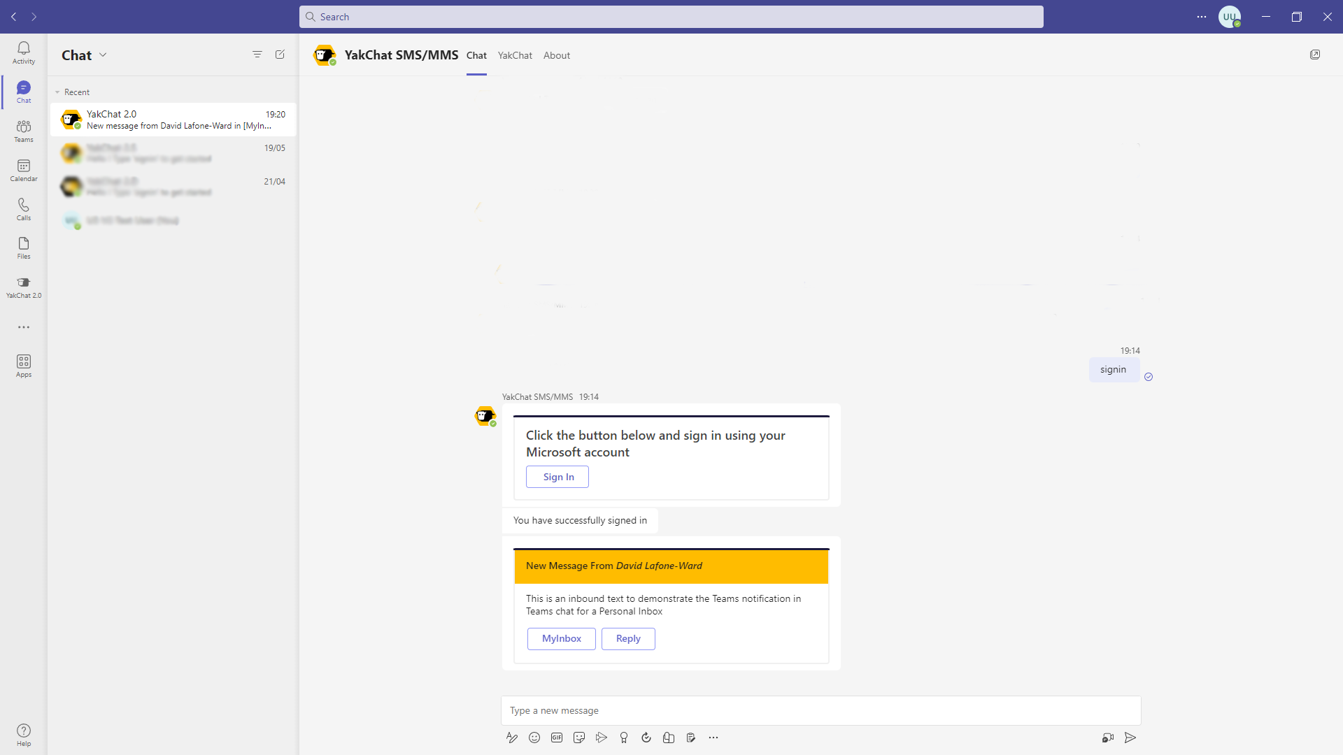This screenshot has width=1343, height=755.
Task: Open the sticker picker
Action: click(x=579, y=738)
